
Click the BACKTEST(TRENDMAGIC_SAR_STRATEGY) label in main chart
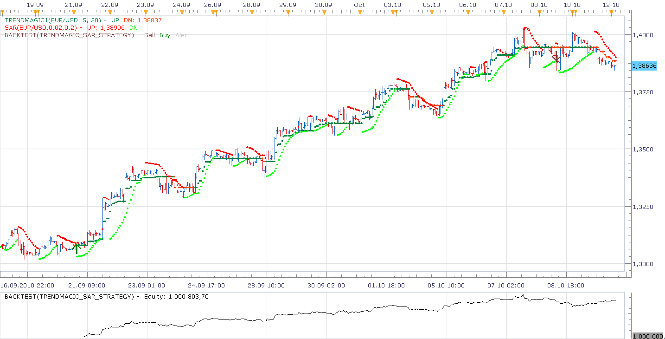point(69,35)
